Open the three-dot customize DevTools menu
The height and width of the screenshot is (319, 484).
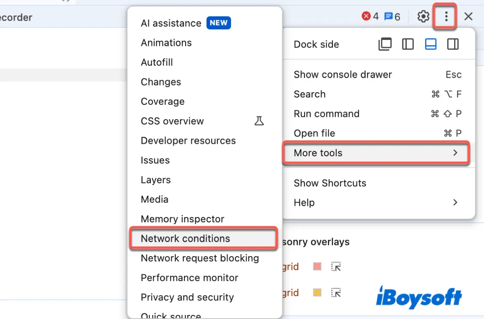point(445,16)
